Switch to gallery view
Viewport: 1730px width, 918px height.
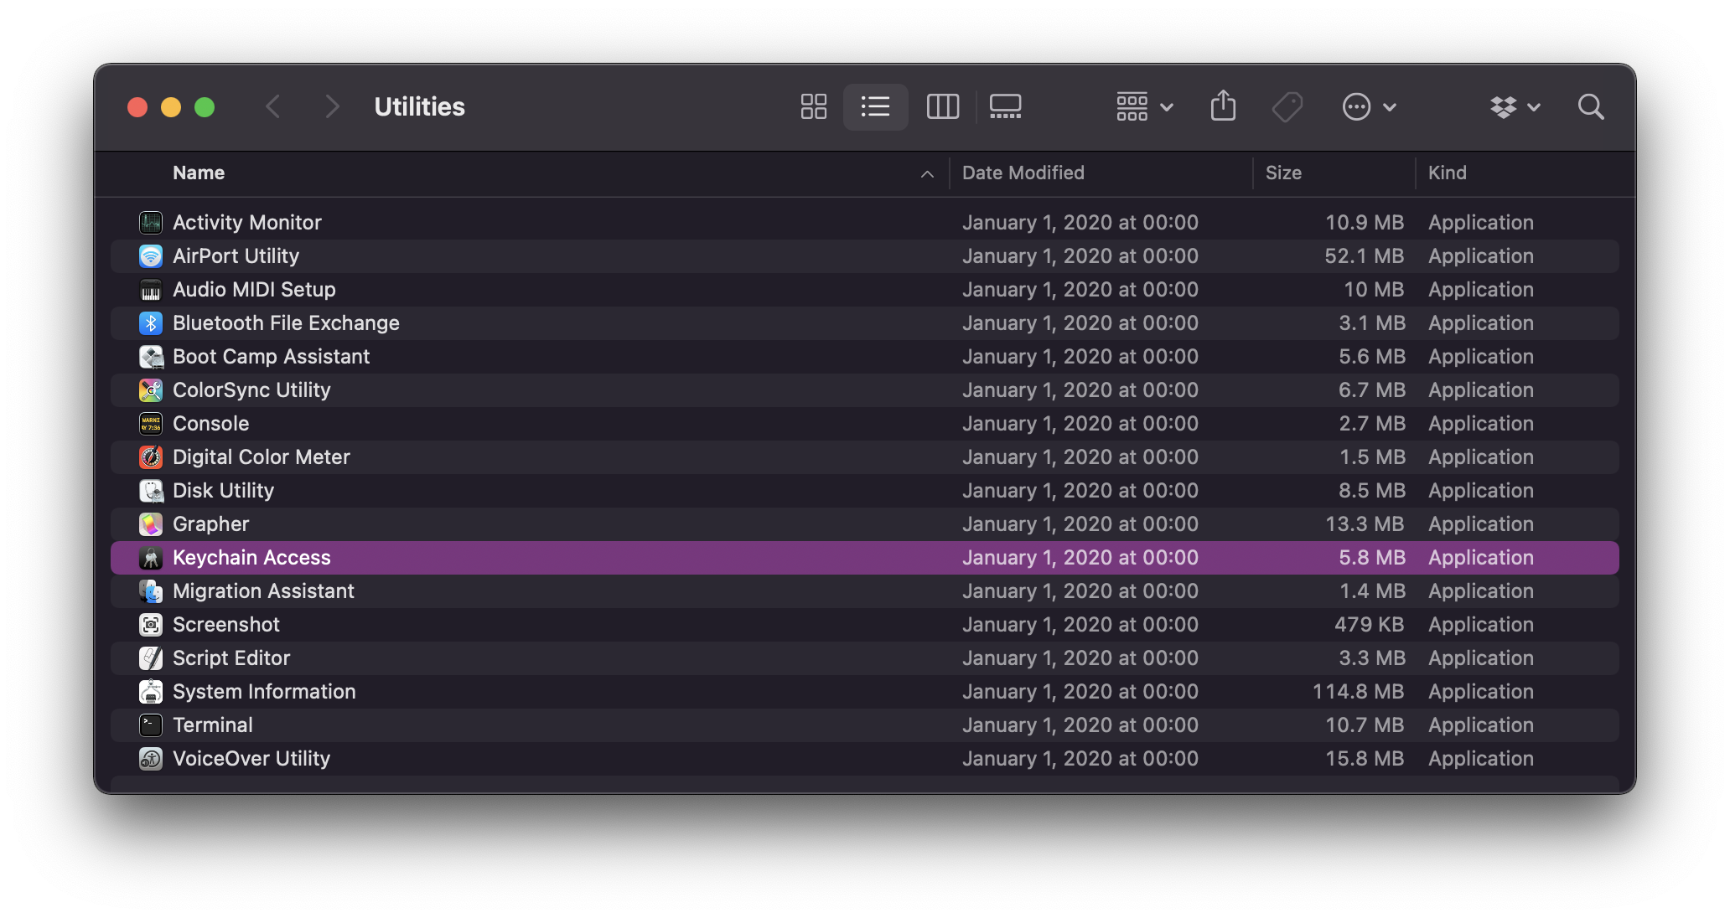(x=1005, y=106)
